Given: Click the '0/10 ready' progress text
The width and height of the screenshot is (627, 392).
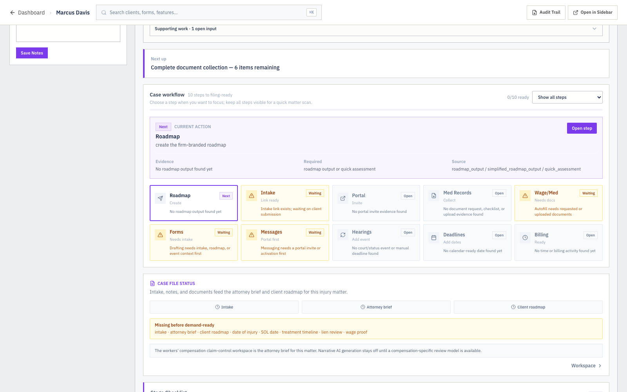Looking at the screenshot, I should pyautogui.click(x=518, y=97).
